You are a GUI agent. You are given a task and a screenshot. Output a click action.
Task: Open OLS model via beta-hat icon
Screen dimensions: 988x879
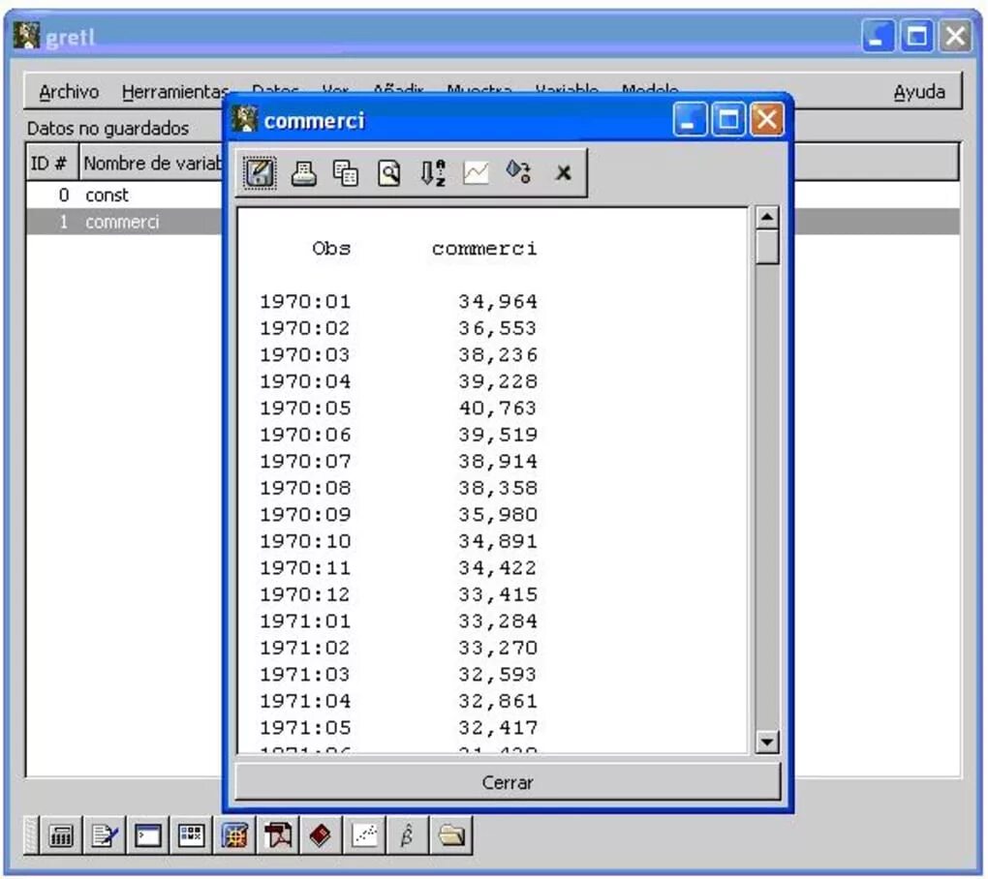click(408, 836)
